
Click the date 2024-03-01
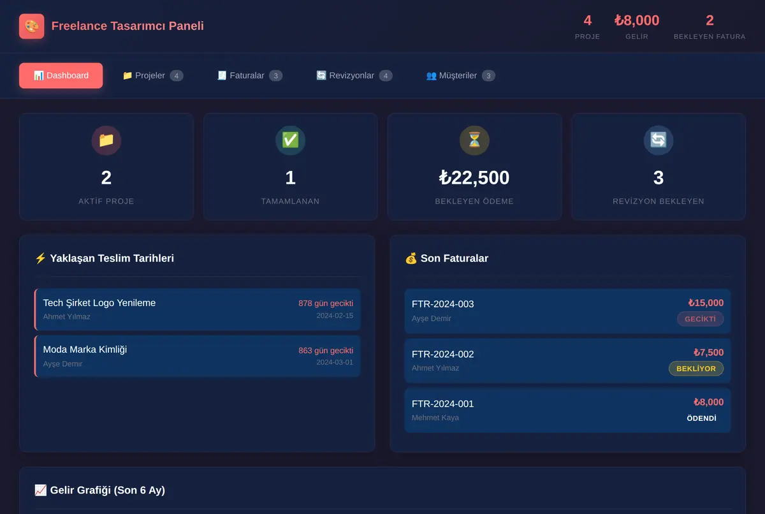(335, 362)
